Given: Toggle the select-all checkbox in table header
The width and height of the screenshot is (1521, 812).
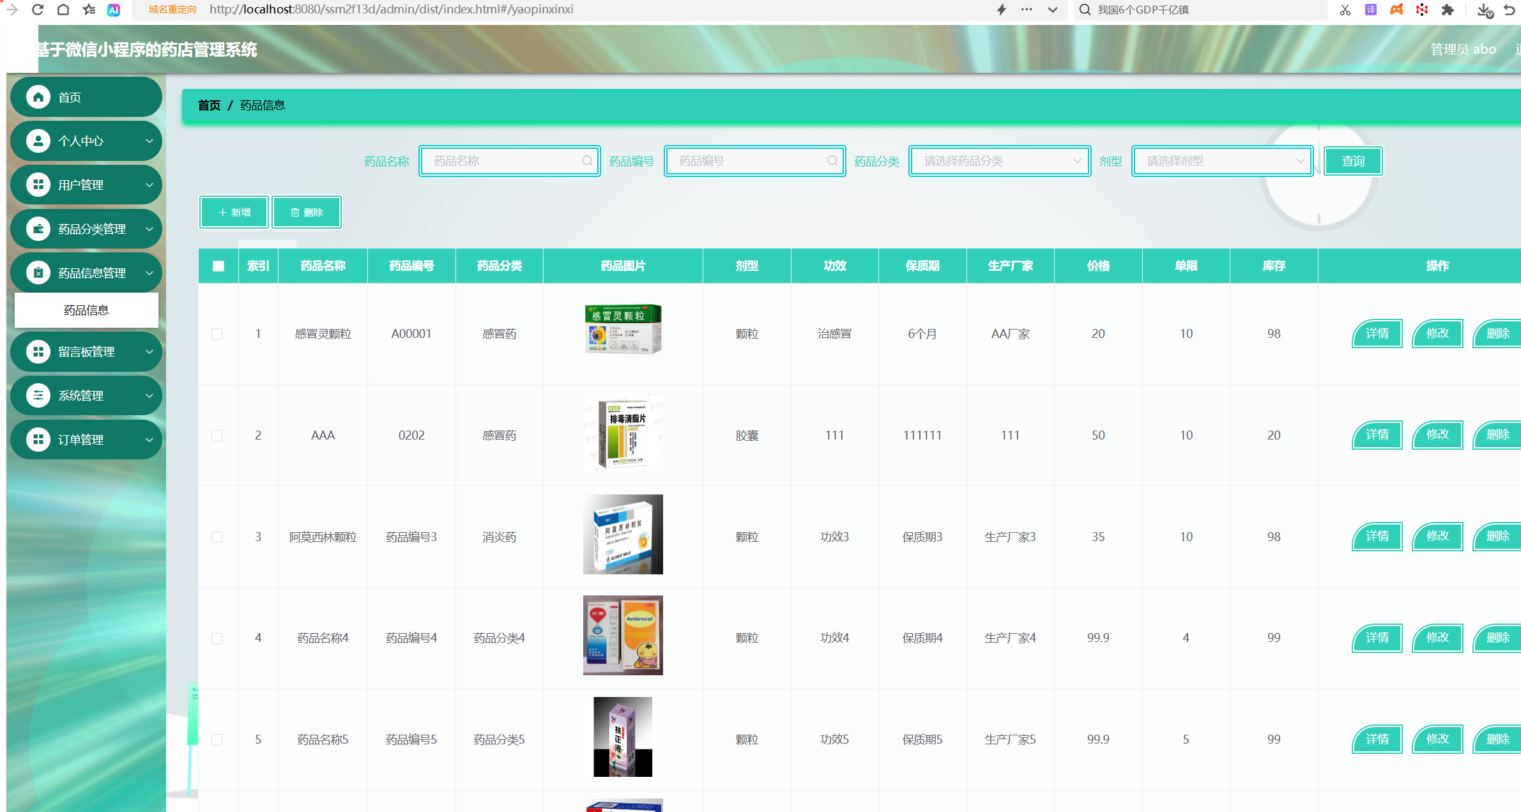Looking at the screenshot, I should pos(218,266).
